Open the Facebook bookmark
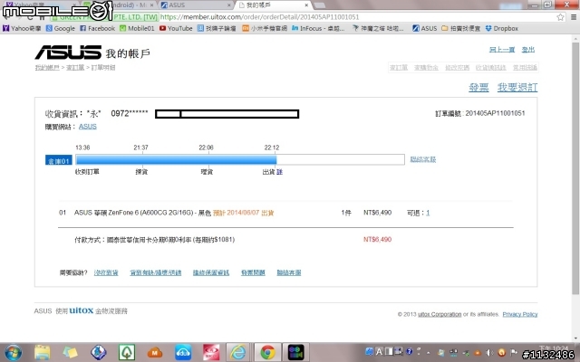Viewport: 580px width, 362px height. coord(97,28)
